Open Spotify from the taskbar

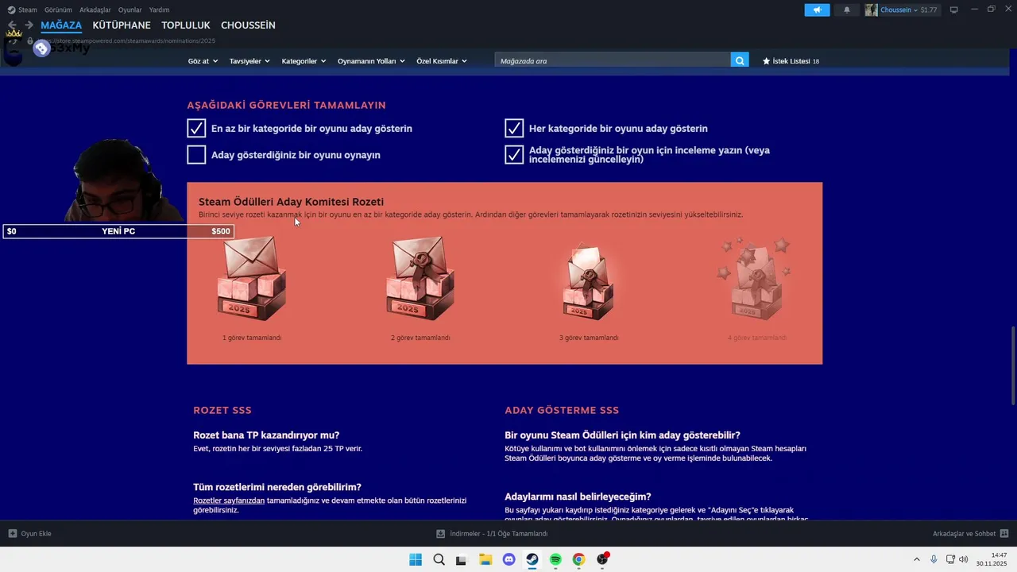coord(555,559)
